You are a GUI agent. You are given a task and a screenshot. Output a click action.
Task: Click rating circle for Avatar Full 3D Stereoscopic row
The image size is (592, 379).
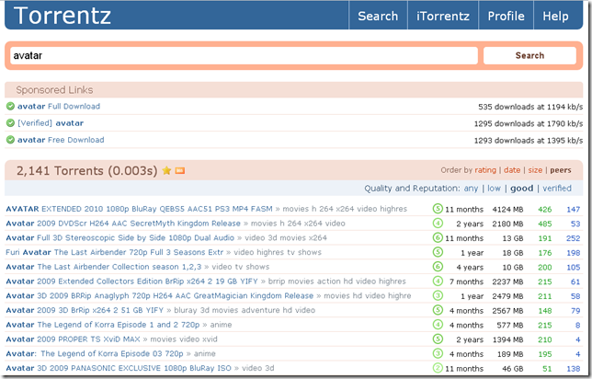tap(438, 237)
